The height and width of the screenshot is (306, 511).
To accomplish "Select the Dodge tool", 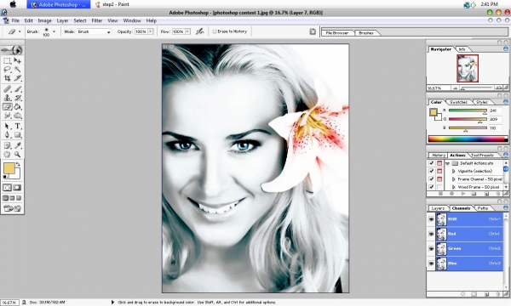I will coord(17,115).
